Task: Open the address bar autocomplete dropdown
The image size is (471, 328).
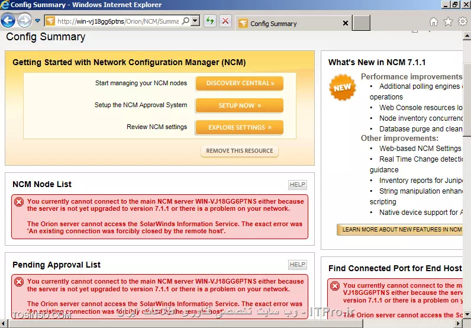Action: pyautogui.click(x=195, y=21)
